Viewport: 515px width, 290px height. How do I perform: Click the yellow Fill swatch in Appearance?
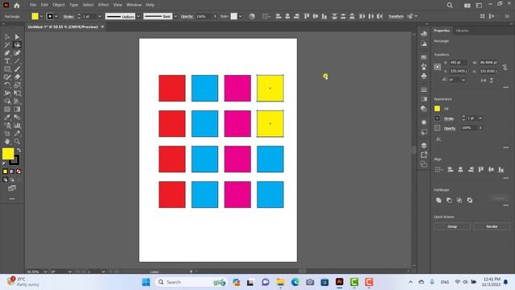pyautogui.click(x=437, y=109)
